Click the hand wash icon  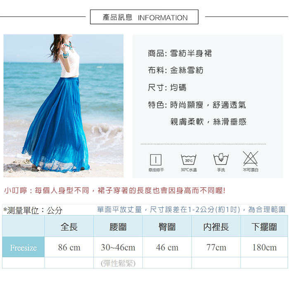click(x=221, y=159)
